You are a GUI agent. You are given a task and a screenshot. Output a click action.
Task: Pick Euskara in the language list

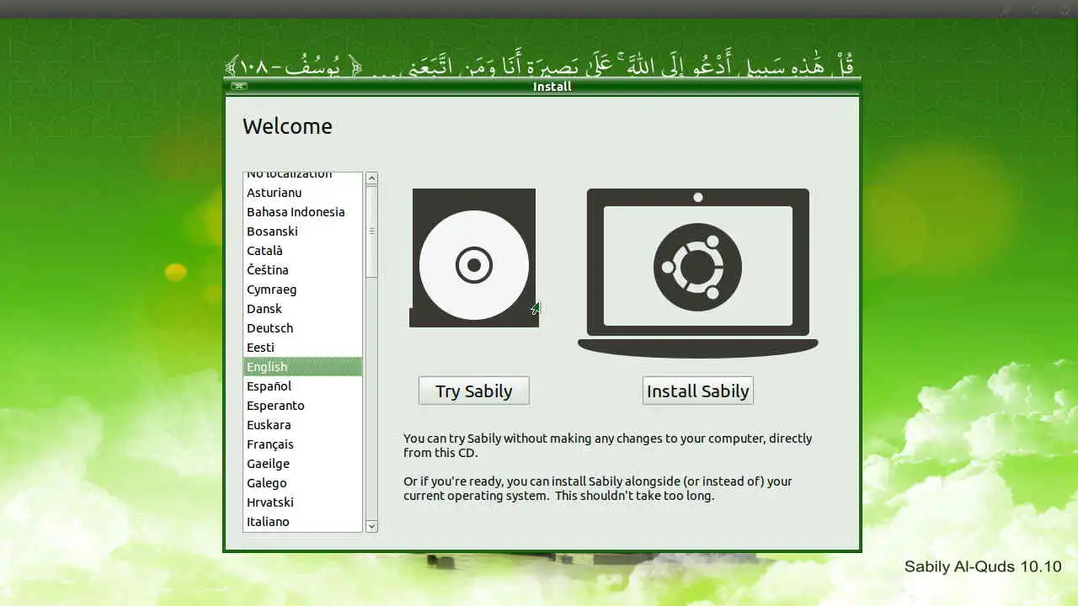pyautogui.click(x=303, y=425)
